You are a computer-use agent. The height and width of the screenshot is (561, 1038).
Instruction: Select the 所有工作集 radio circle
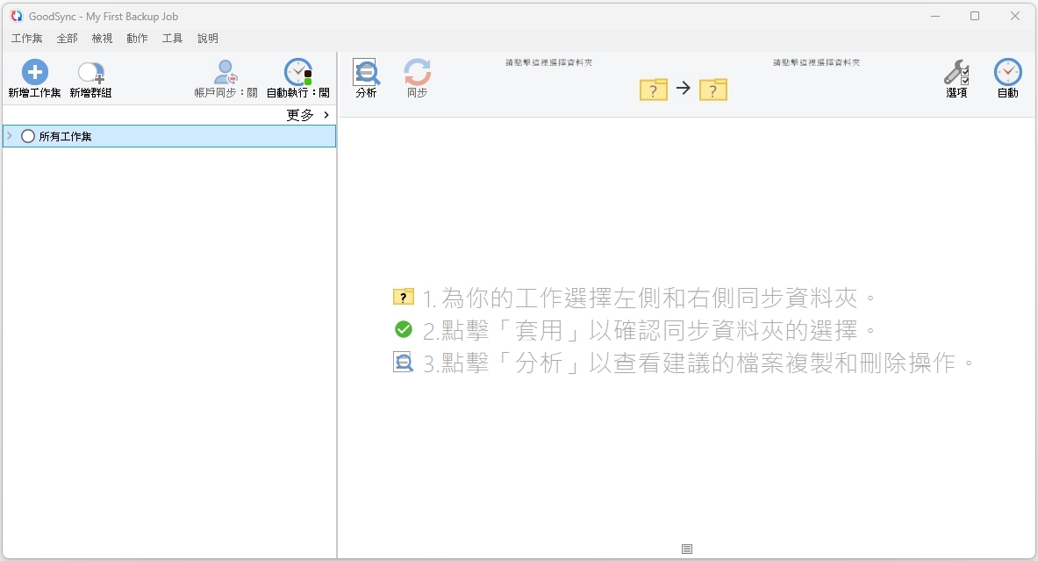pyautogui.click(x=28, y=136)
